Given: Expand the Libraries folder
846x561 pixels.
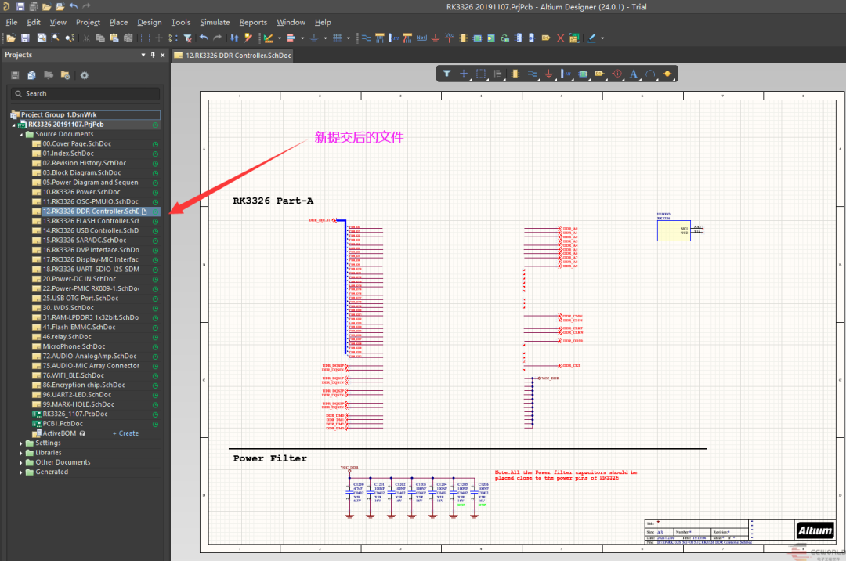Looking at the screenshot, I should [x=21, y=453].
